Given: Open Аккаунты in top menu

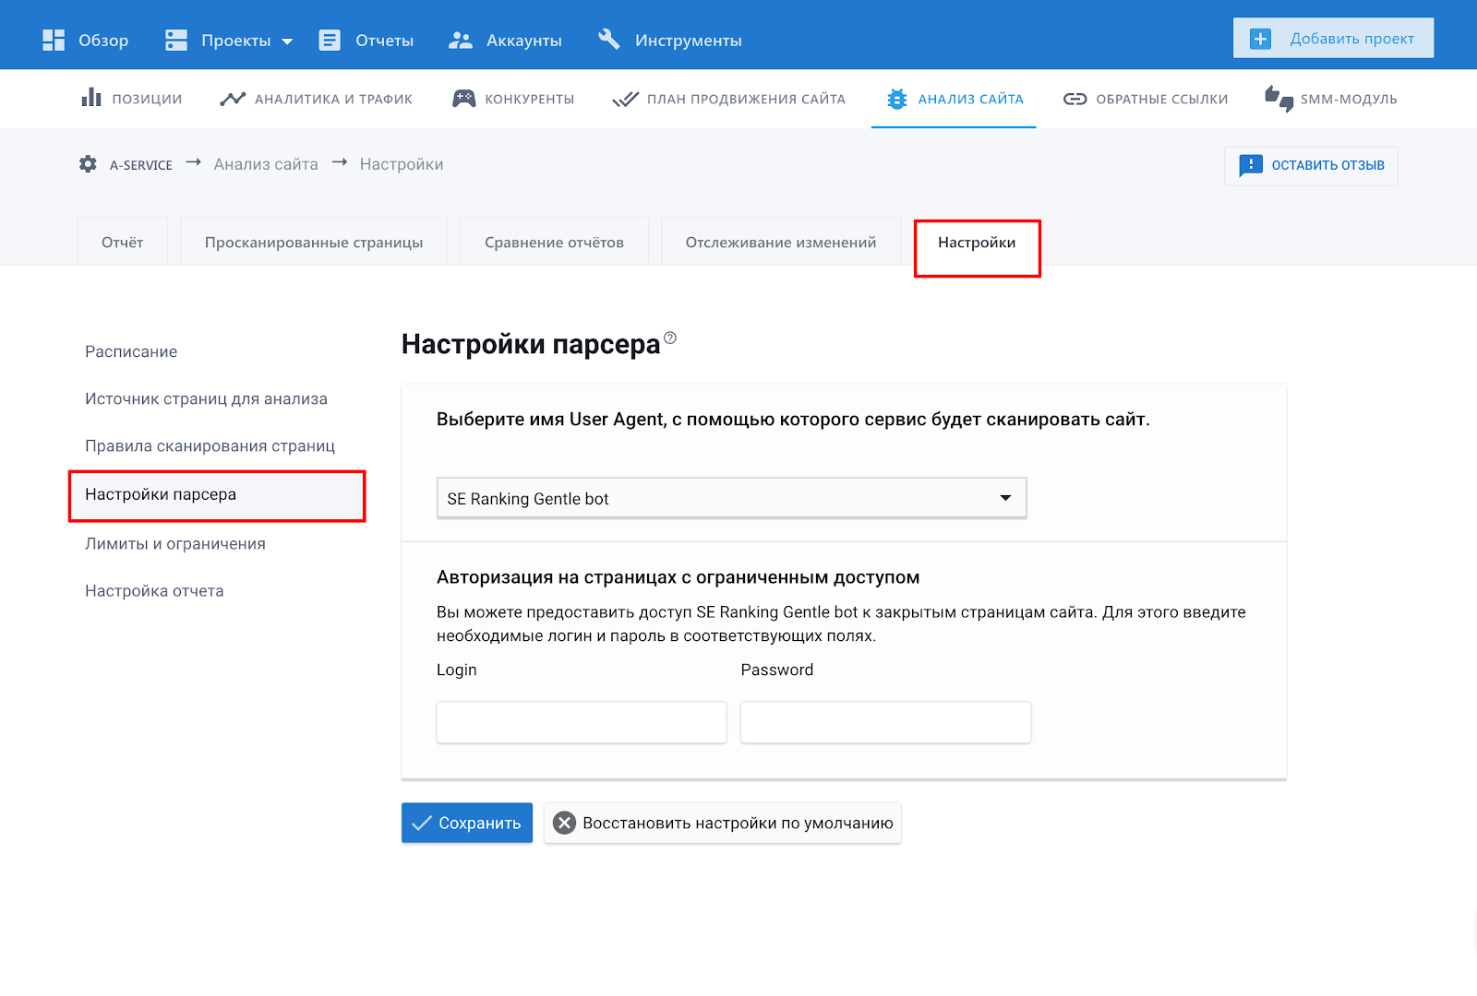Looking at the screenshot, I should tap(505, 40).
